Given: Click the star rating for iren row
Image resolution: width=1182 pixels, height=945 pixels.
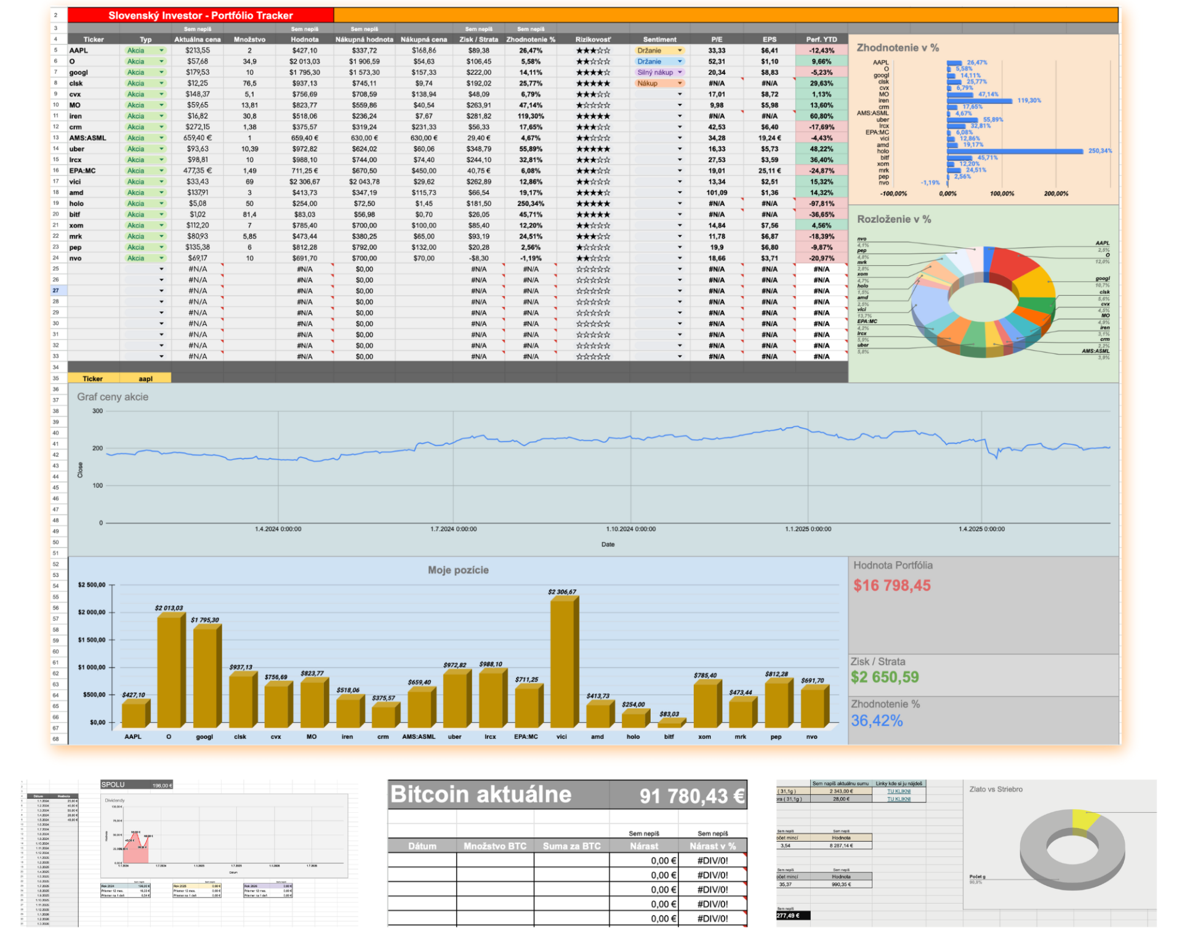Looking at the screenshot, I should [x=593, y=116].
